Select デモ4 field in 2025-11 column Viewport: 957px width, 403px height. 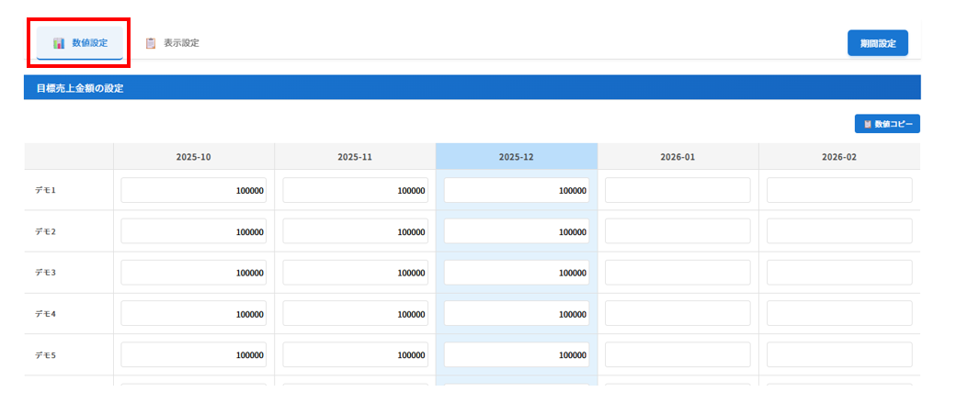pyautogui.click(x=355, y=314)
